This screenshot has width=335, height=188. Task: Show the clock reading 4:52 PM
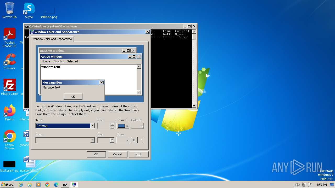(321, 185)
